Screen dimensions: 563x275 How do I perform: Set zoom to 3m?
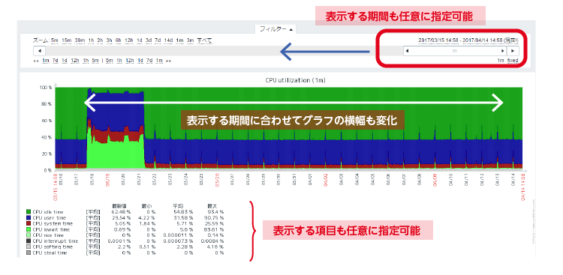click(190, 40)
